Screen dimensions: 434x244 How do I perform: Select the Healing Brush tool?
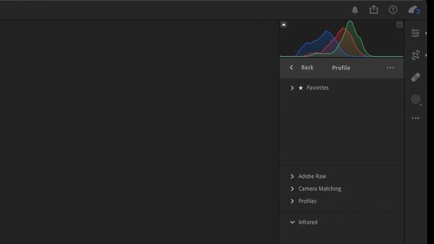(x=416, y=77)
